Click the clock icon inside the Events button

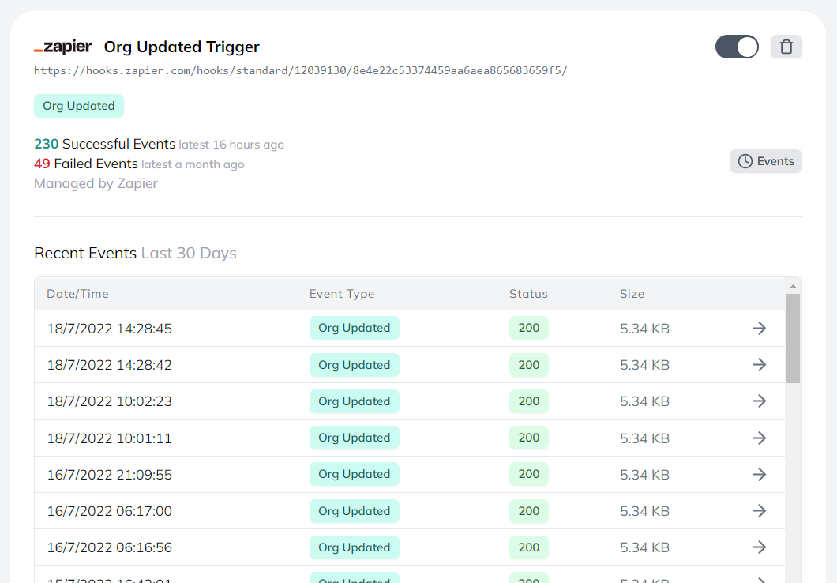743,160
